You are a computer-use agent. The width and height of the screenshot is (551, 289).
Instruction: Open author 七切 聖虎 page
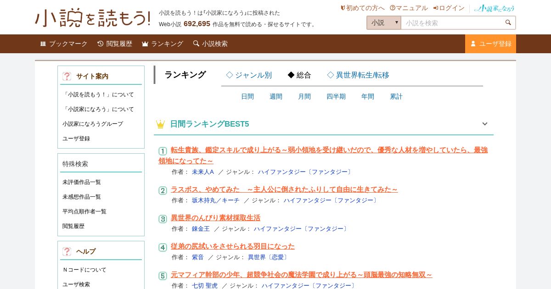pos(205,285)
